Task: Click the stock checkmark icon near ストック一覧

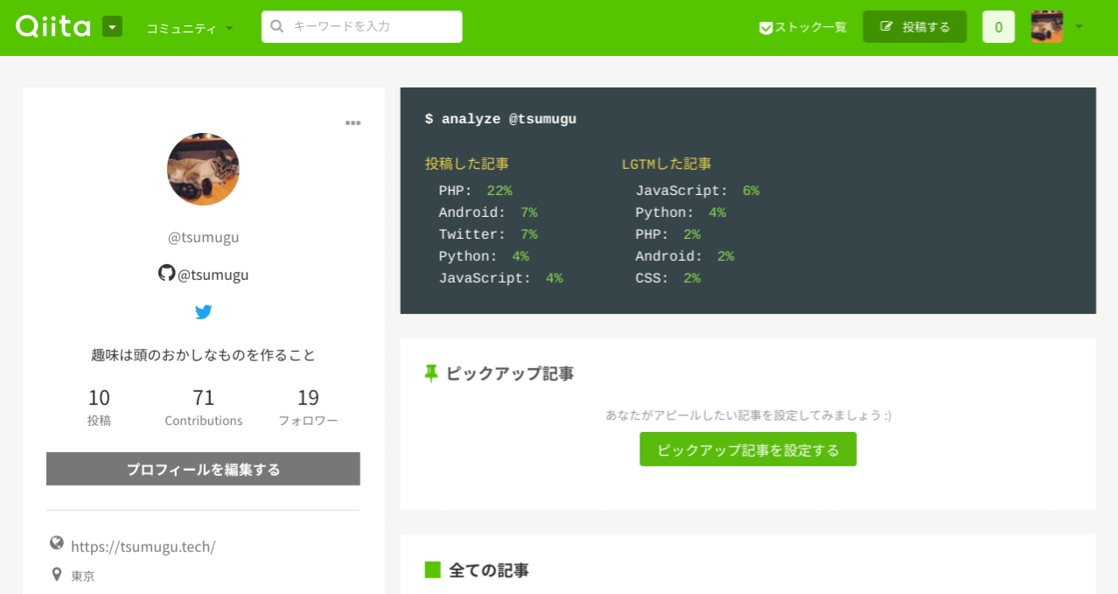Action: click(x=765, y=26)
